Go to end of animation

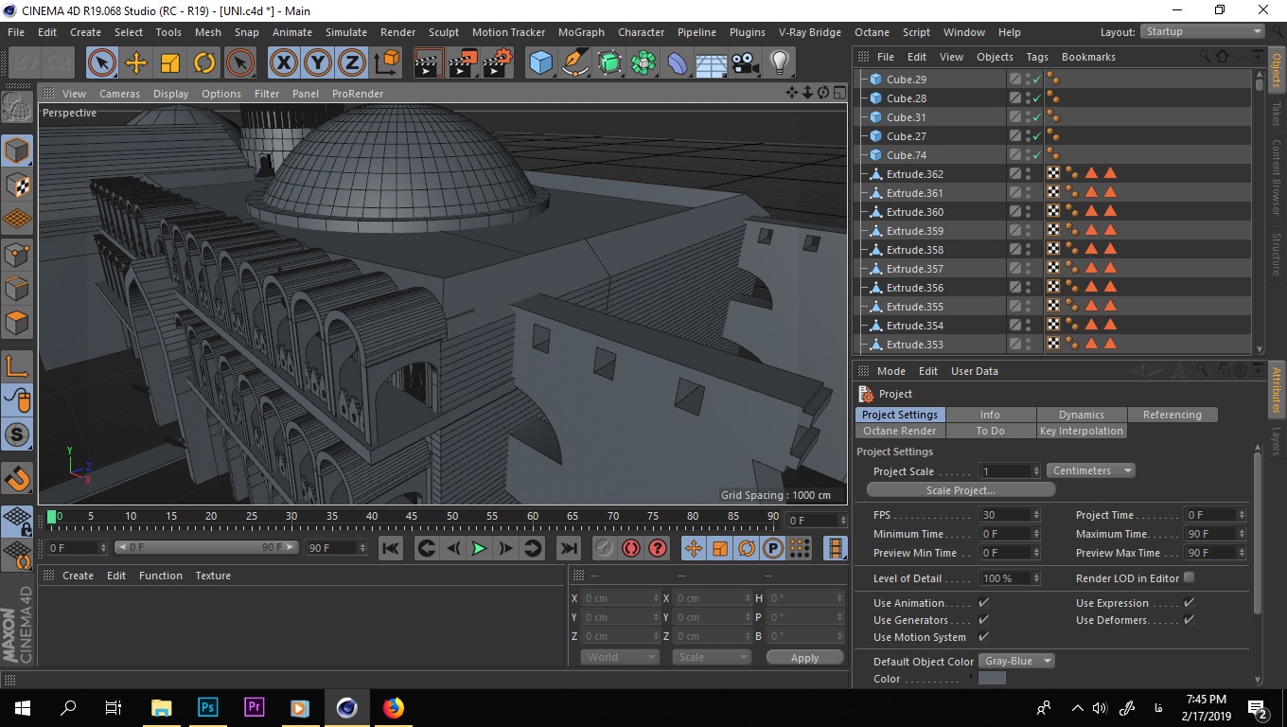pyautogui.click(x=568, y=548)
